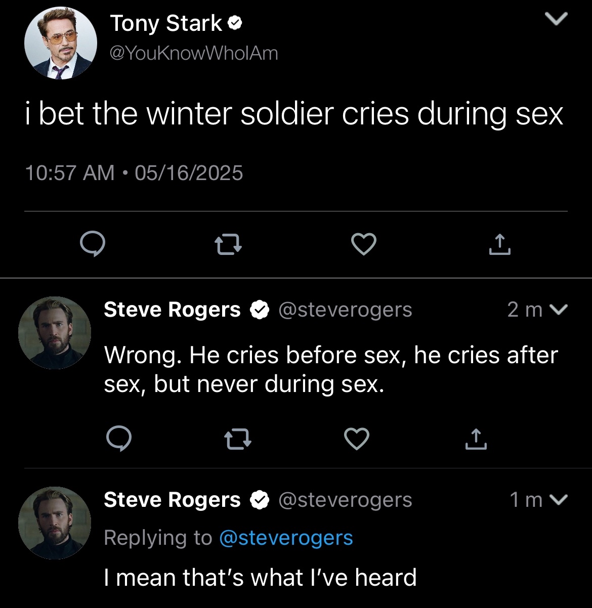Share Steve Rogers' first reply
Viewport: 592px width, 608px height.
(x=476, y=439)
